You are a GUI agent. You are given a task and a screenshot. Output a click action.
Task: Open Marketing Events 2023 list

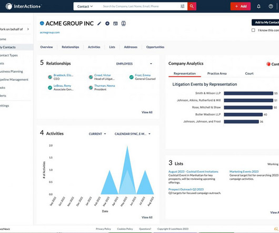(244, 171)
